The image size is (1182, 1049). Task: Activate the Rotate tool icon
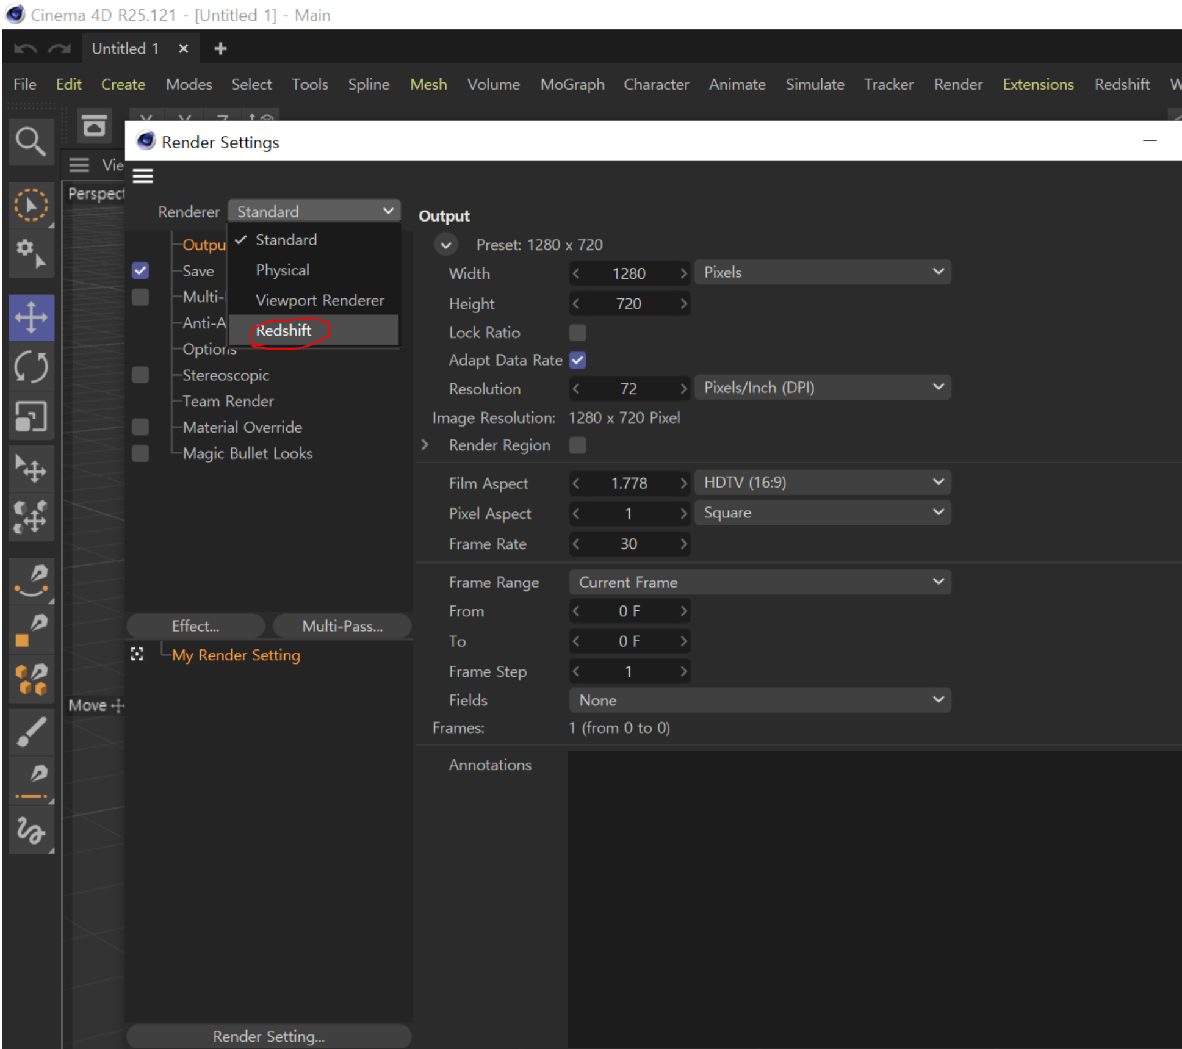pos(32,367)
